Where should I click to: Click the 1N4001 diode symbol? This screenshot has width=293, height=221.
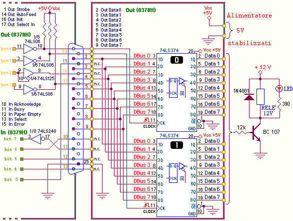click(249, 97)
